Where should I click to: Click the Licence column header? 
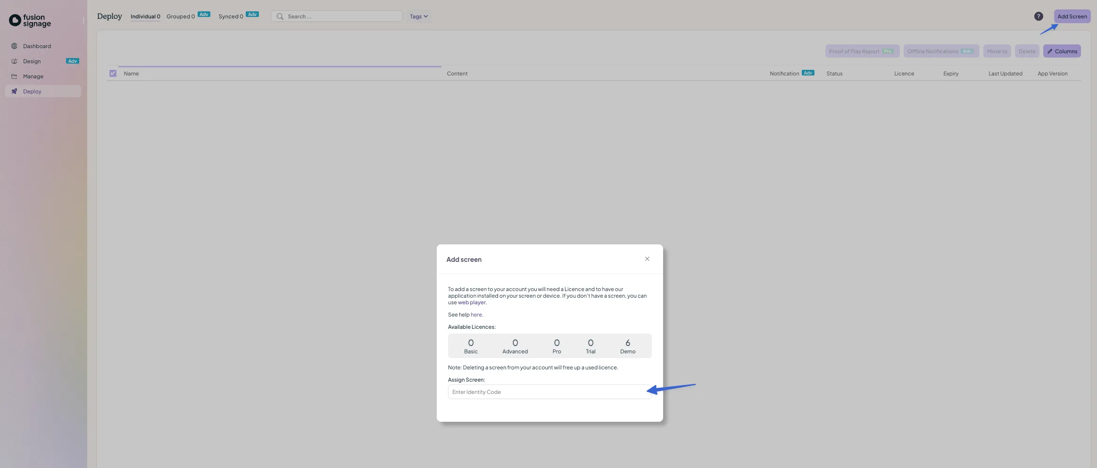[x=904, y=74]
